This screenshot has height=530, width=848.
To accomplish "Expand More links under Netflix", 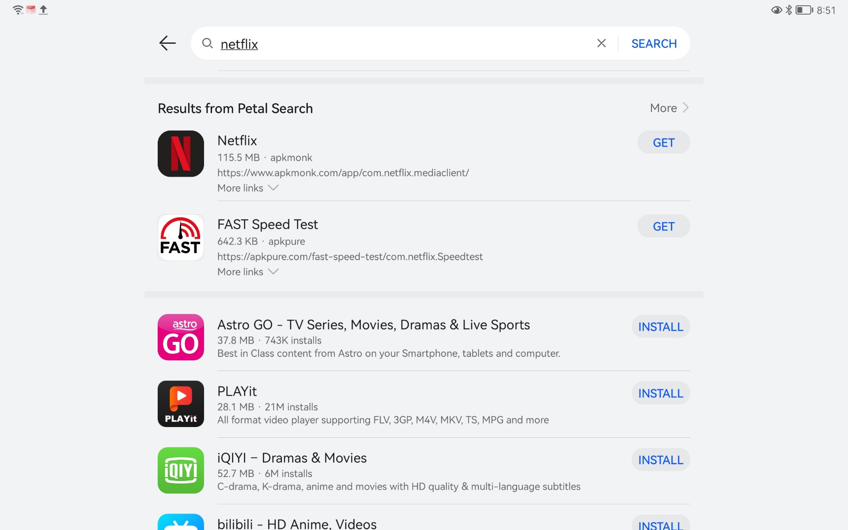I will pyautogui.click(x=248, y=188).
